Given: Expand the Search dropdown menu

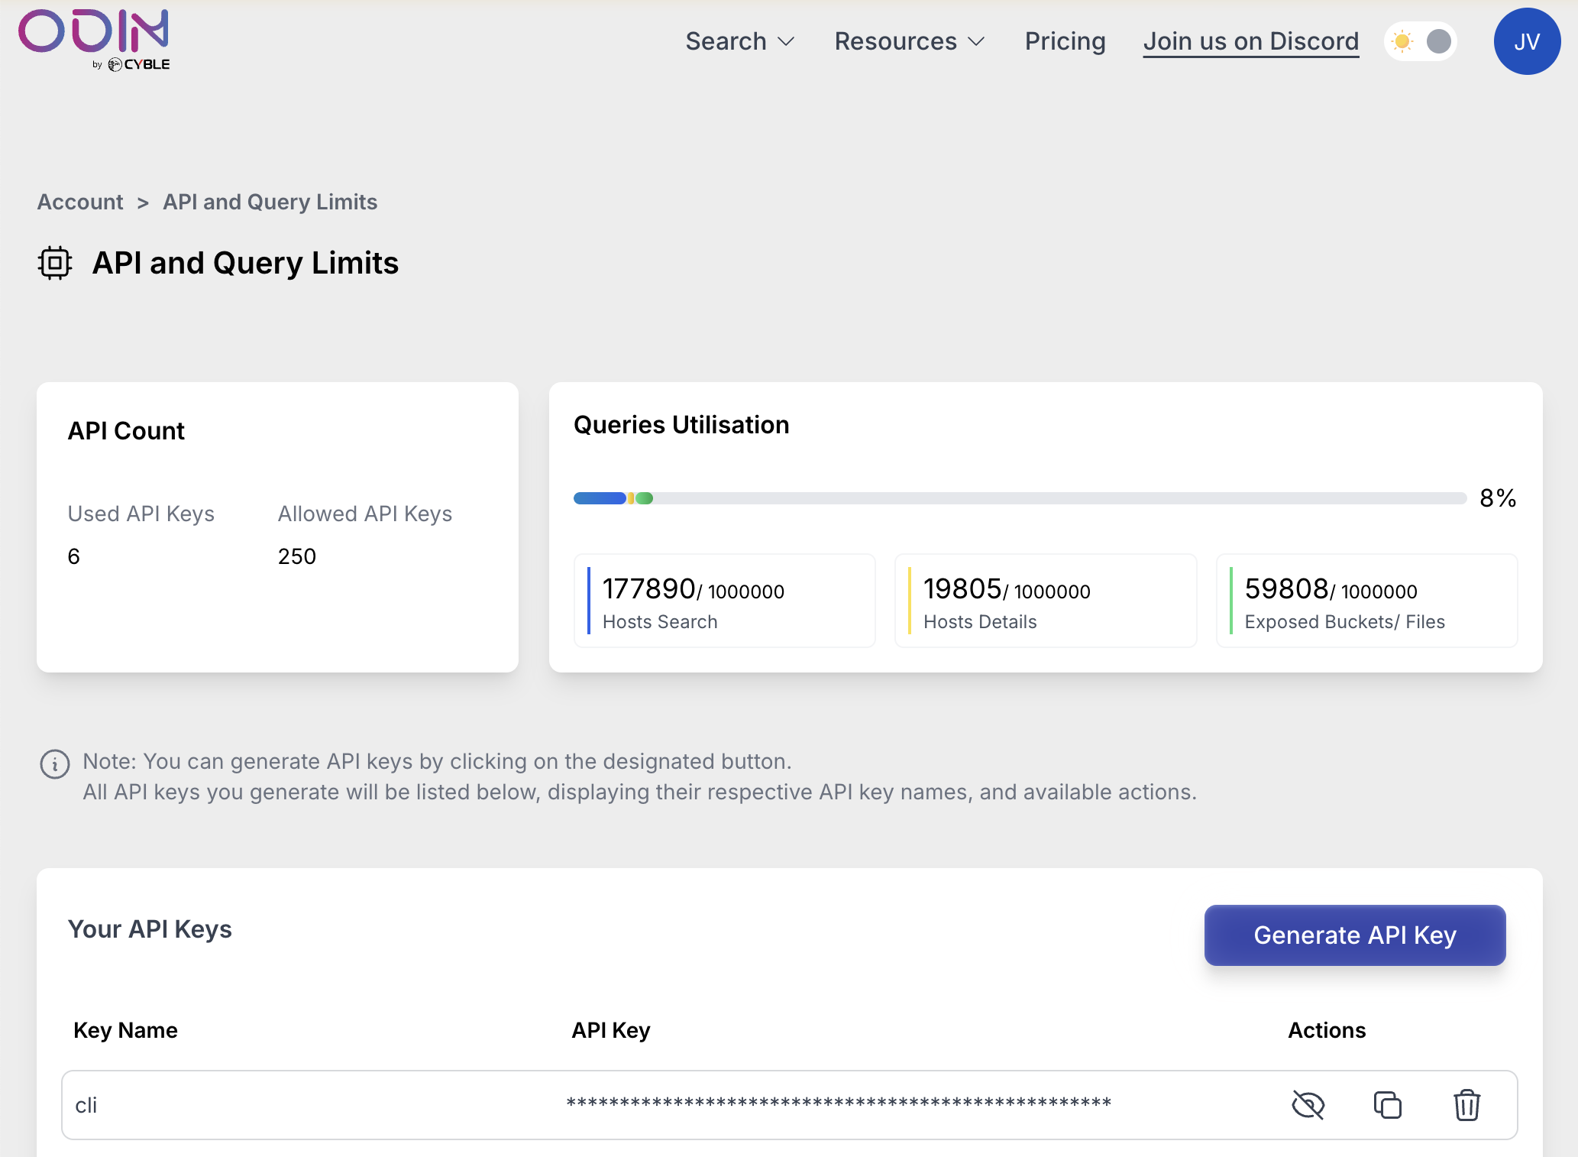Looking at the screenshot, I should [739, 41].
